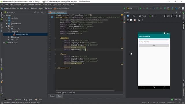The image size is (185, 104).
Task: Click Attach debugger to Android process icon
Action: coord(157,8)
